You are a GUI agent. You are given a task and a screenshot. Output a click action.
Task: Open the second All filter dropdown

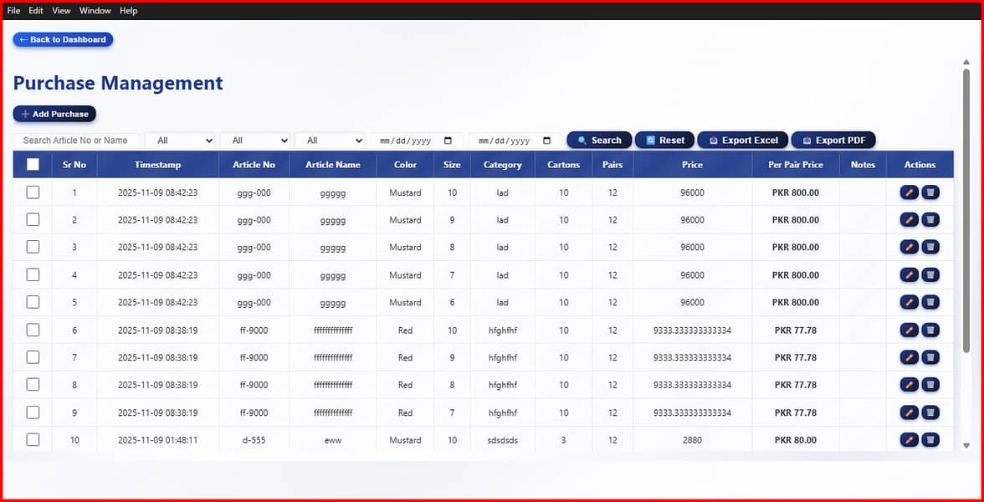point(255,140)
